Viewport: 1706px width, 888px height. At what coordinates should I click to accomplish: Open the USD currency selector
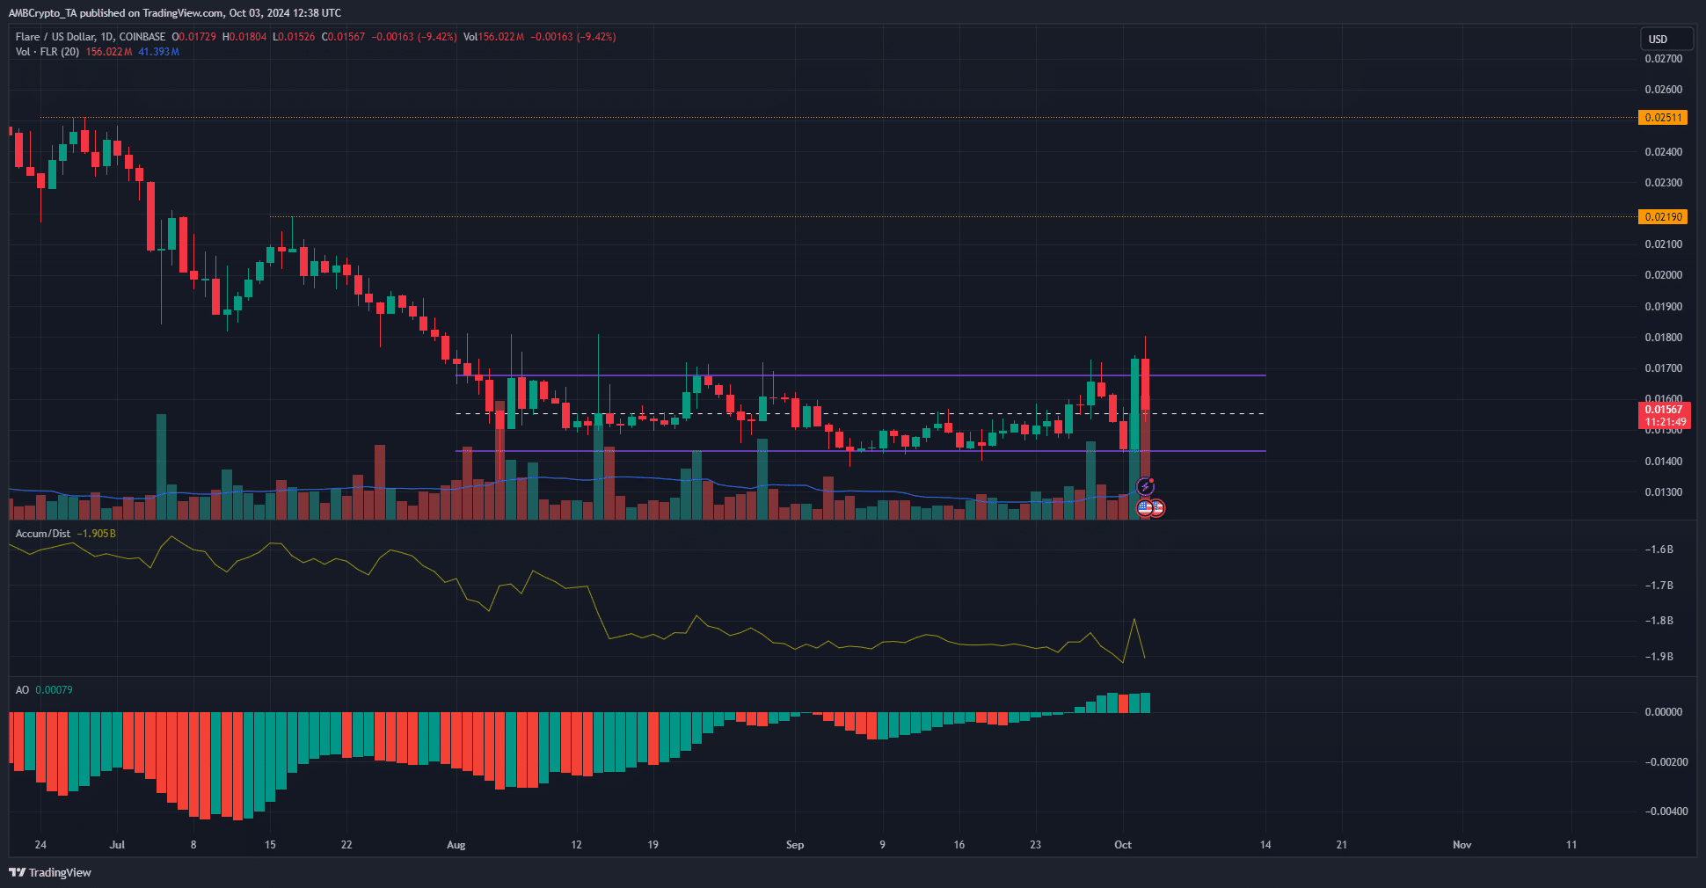click(x=1666, y=39)
